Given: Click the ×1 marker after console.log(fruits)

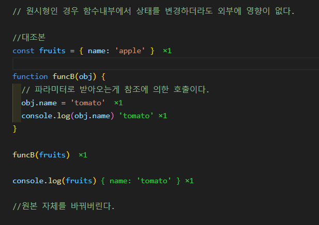Looking at the screenshot, I should (x=189, y=181).
